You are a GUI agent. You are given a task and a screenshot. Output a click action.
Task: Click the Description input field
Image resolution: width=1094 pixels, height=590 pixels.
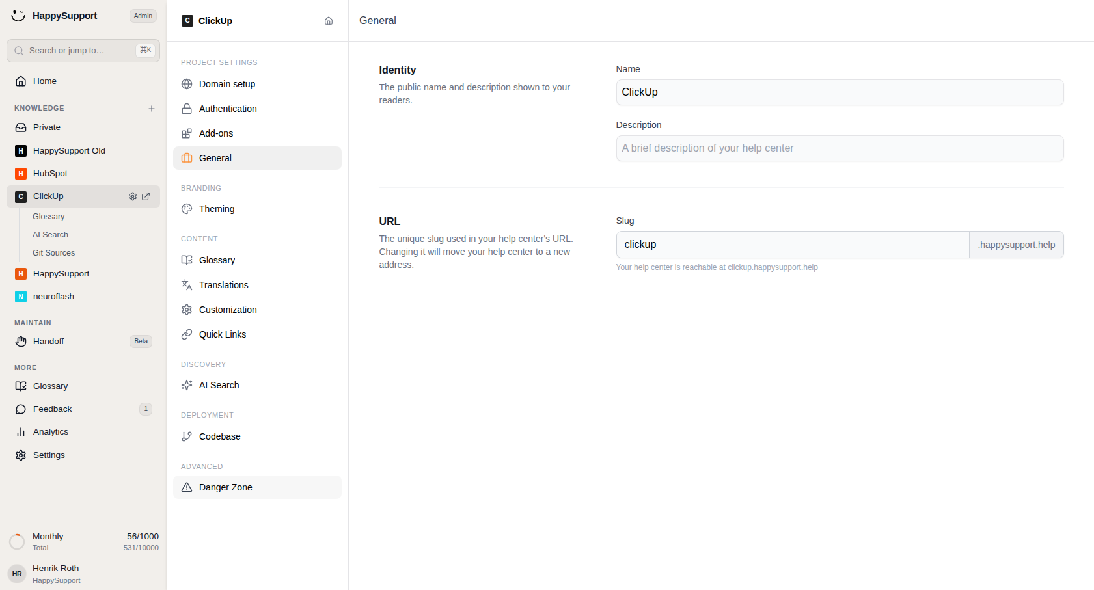pos(840,148)
